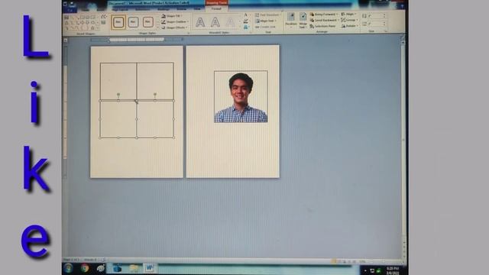Open the Group dropdown

coord(349,20)
